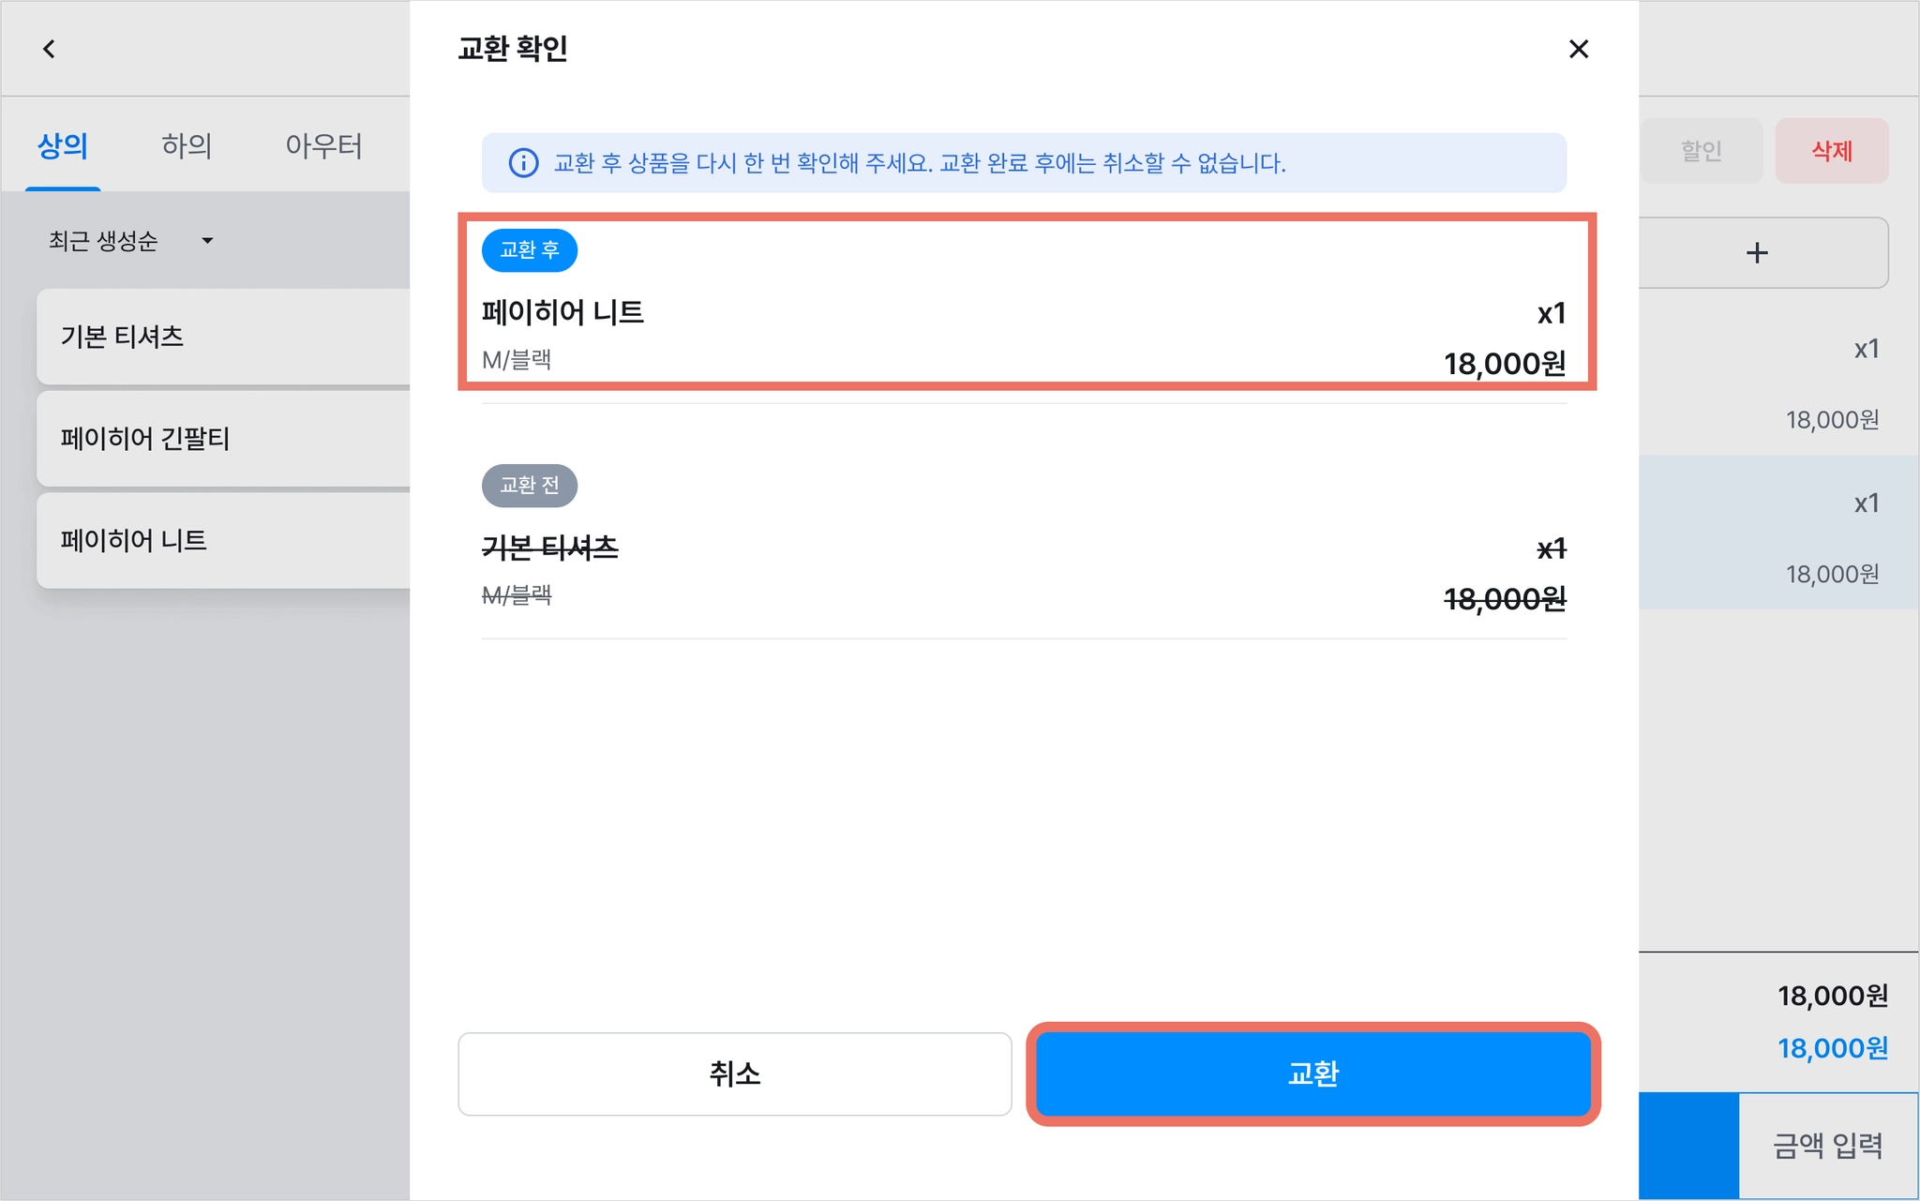1920x1201 pixels.
Task: Switch to the 하의 tab
Action: point(187,146)
